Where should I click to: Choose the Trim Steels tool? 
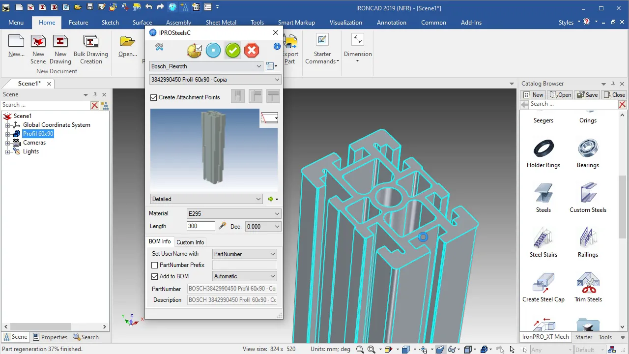(588, 288)
